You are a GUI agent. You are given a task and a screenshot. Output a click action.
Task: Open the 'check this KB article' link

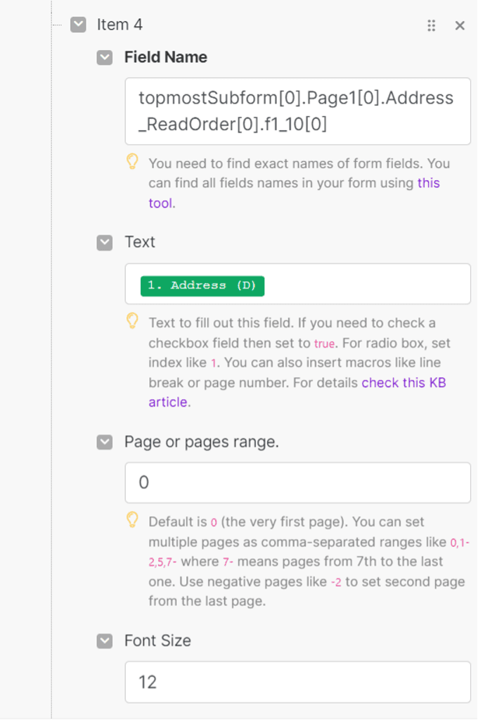click(297, 392)
